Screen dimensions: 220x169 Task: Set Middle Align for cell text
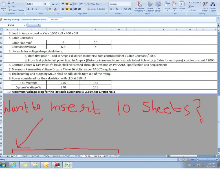67,4
